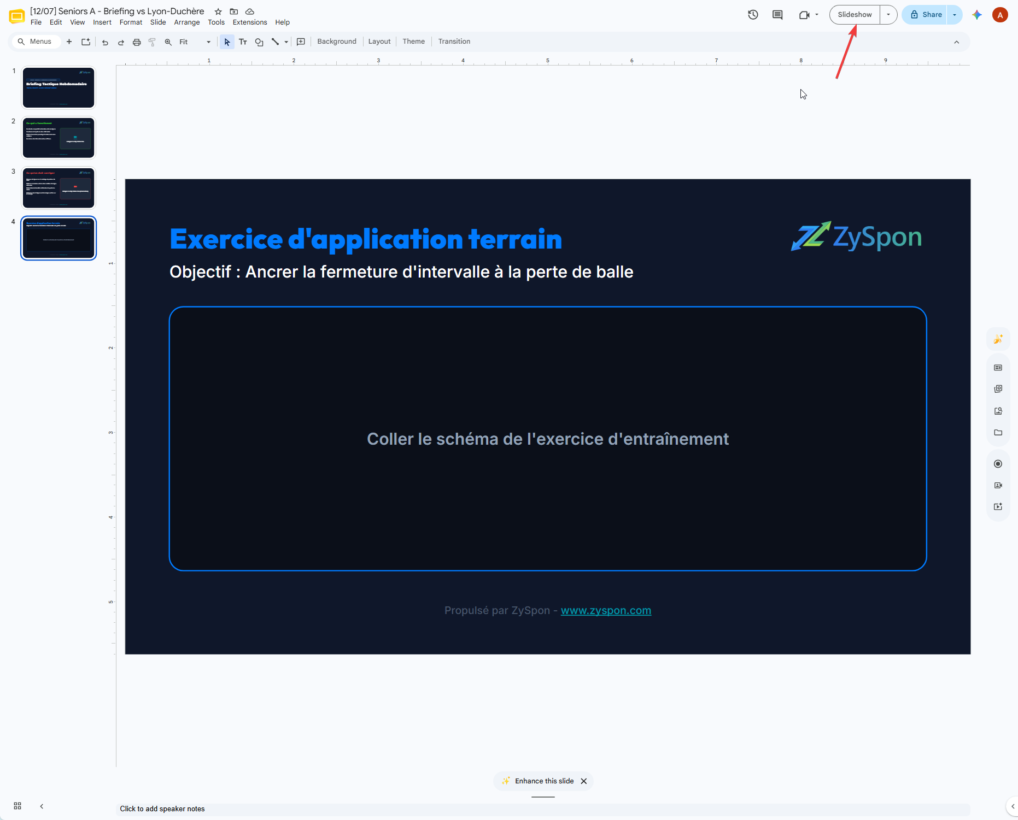The width and height of the screenshot is (1018, 820).
Task: Open the Slide menu
Action: point(158,22)
